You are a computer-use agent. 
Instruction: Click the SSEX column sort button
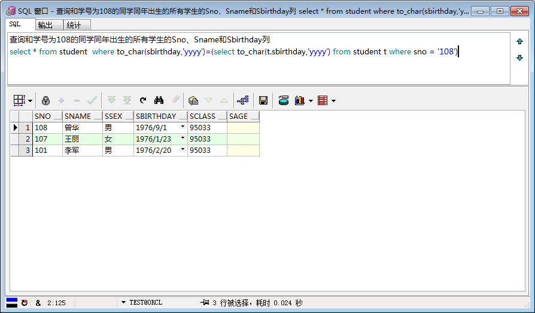pos(129,116)
